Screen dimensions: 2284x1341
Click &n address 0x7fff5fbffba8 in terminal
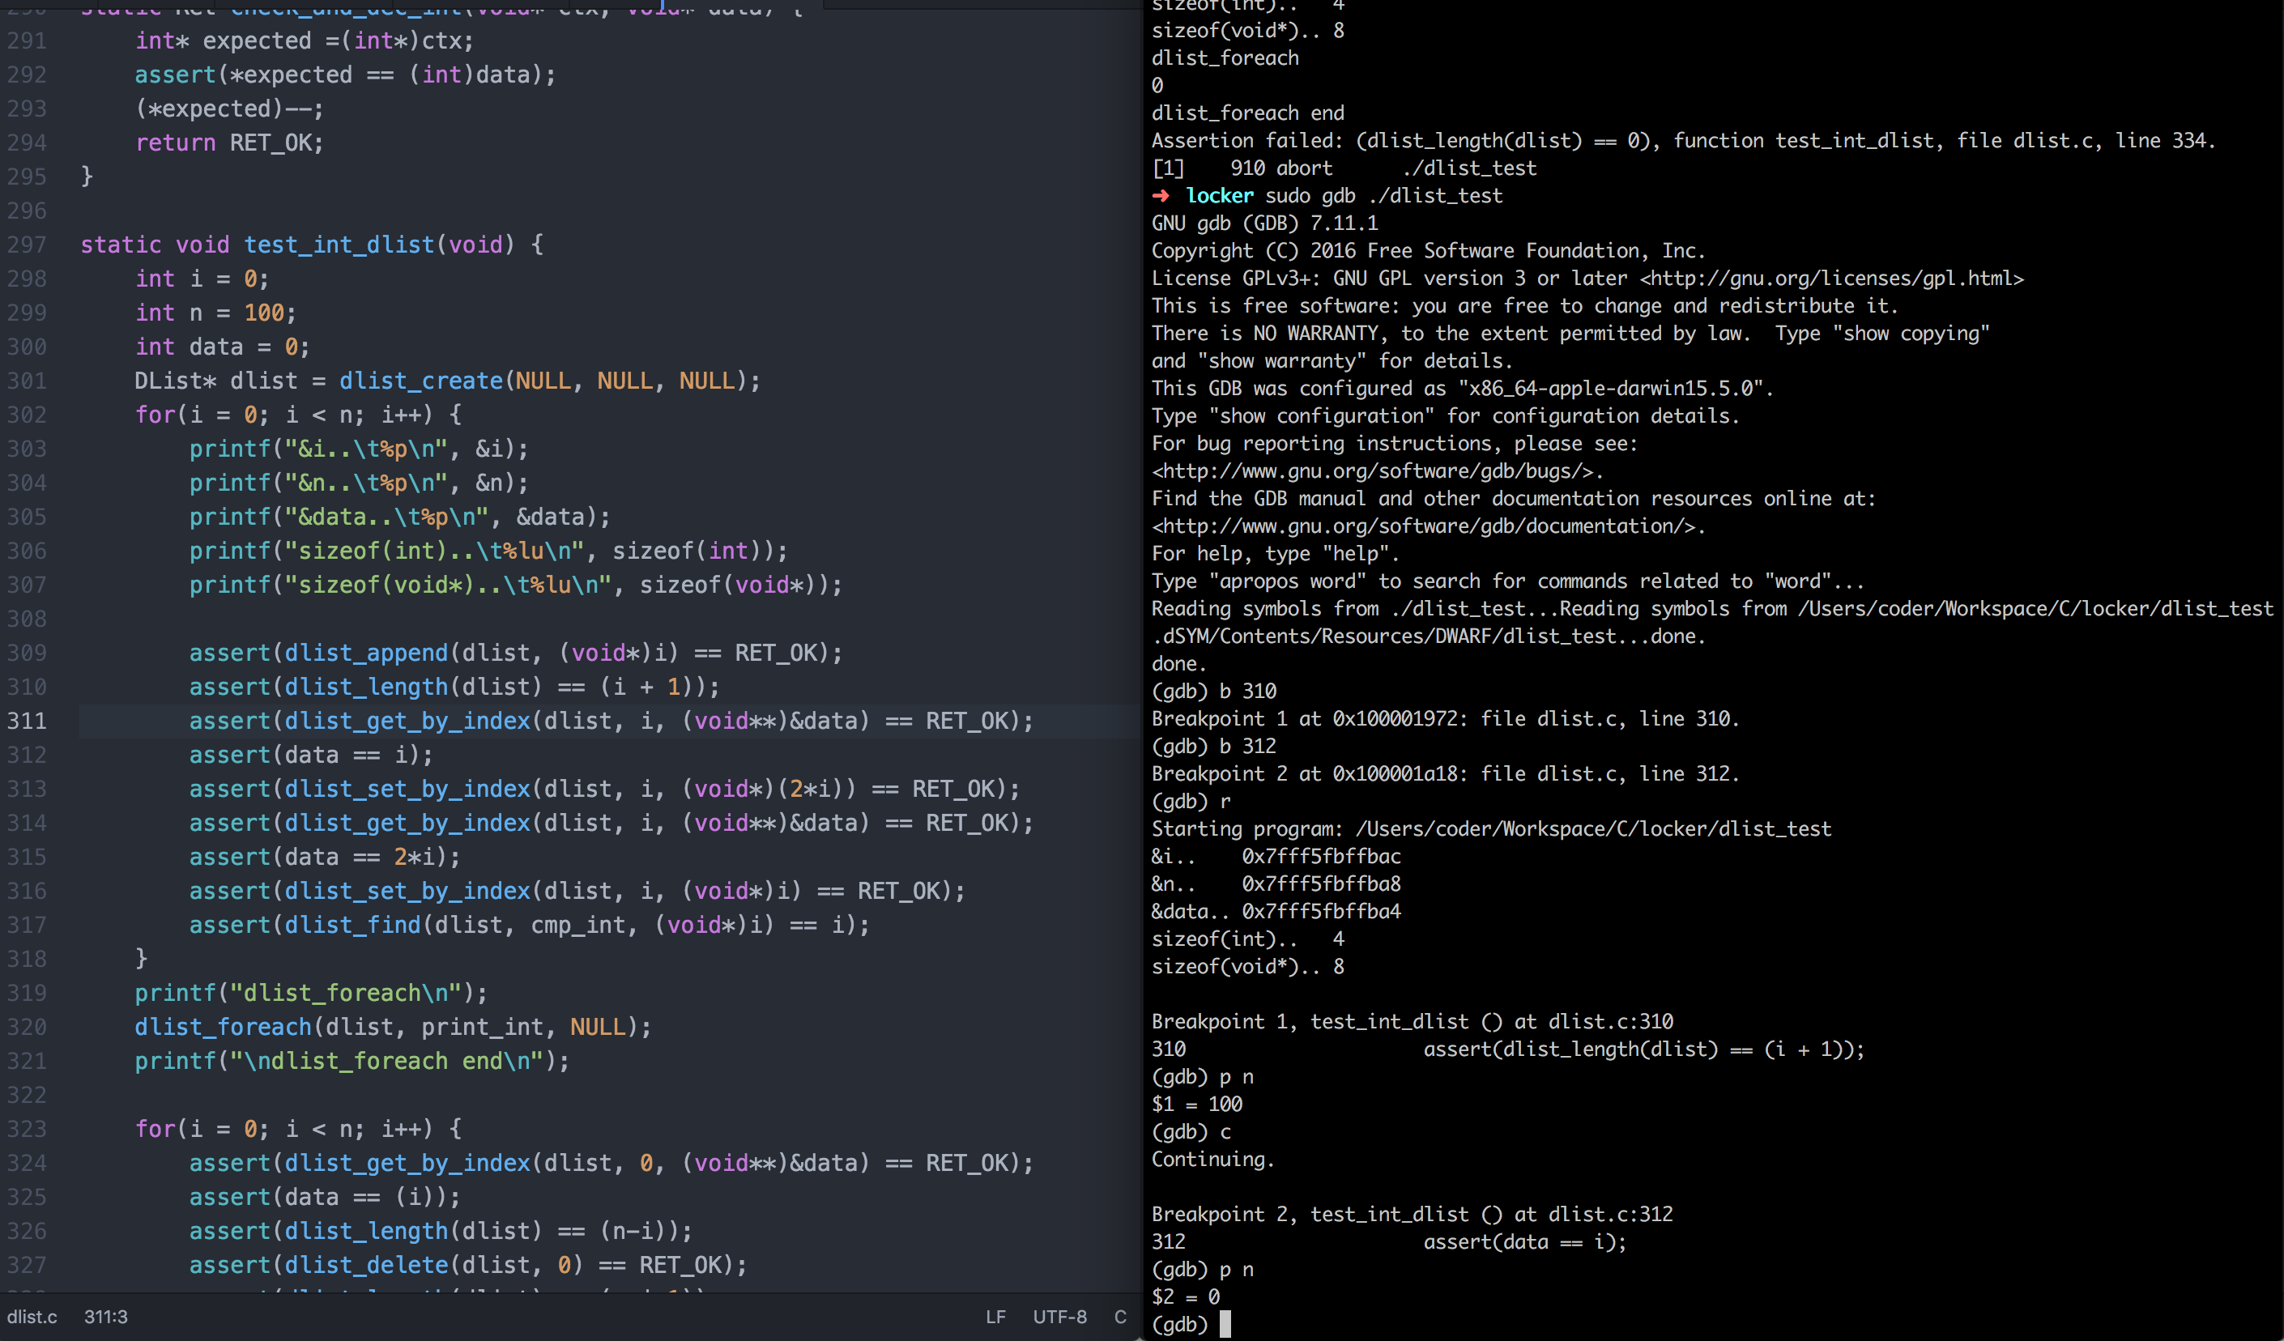(1322, 884)
